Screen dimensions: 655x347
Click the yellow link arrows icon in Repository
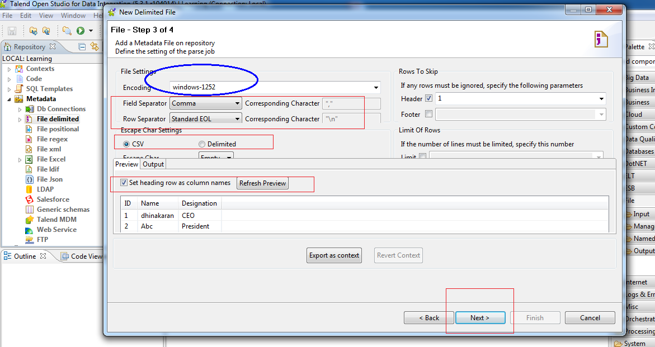95,47
